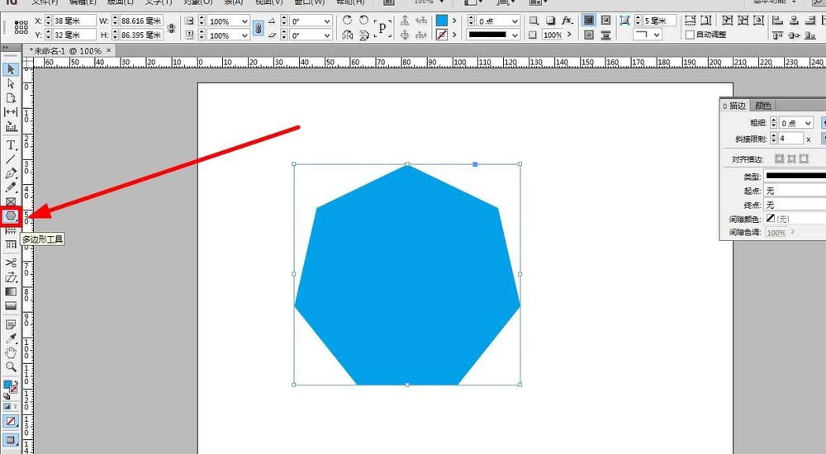Switch to the 颜色 color tab
The height and width of the screenshot is (454, 826).
(x=762, y=106)
